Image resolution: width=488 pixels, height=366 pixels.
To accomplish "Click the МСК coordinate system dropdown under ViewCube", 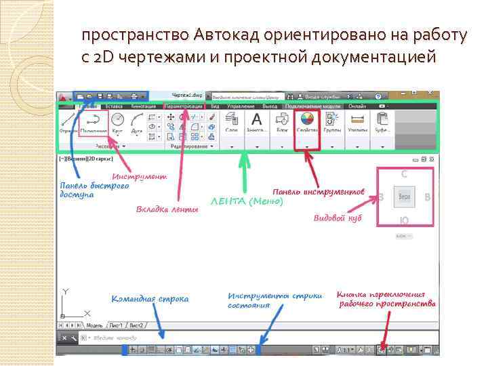I will (404, 237).
